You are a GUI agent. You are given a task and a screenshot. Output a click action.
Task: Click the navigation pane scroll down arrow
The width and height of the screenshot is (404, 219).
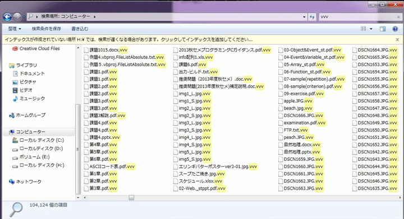(78, 198)
